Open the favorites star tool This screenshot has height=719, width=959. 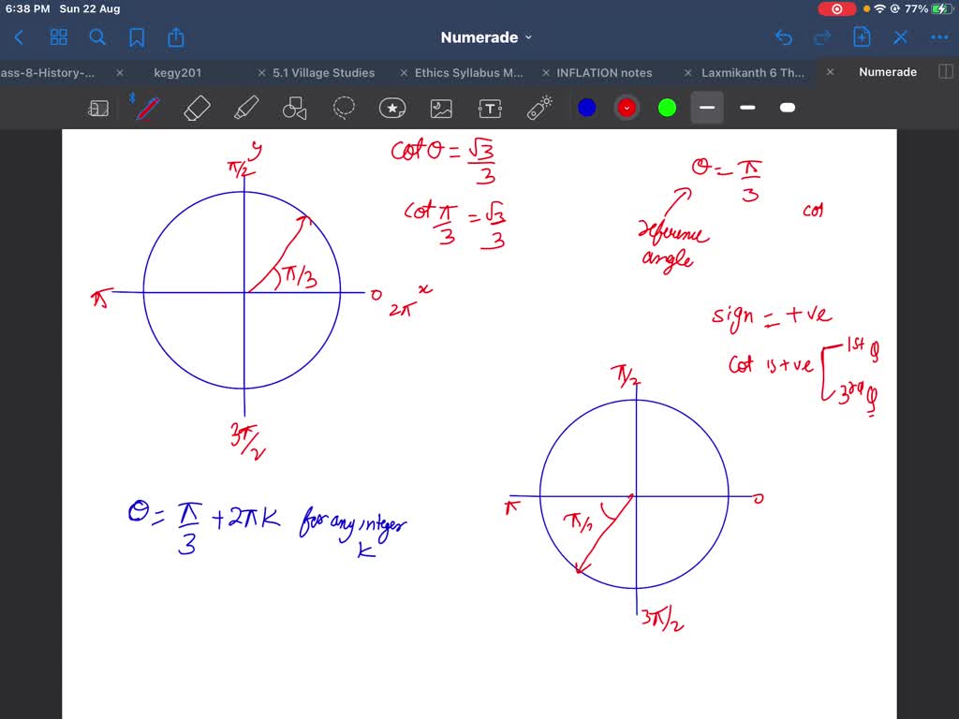point(392,107)
